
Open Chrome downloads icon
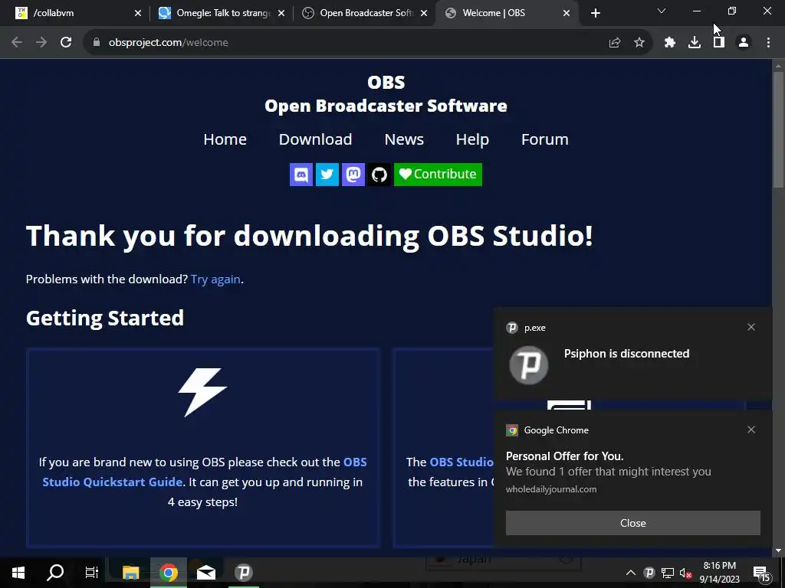(695, 43)
